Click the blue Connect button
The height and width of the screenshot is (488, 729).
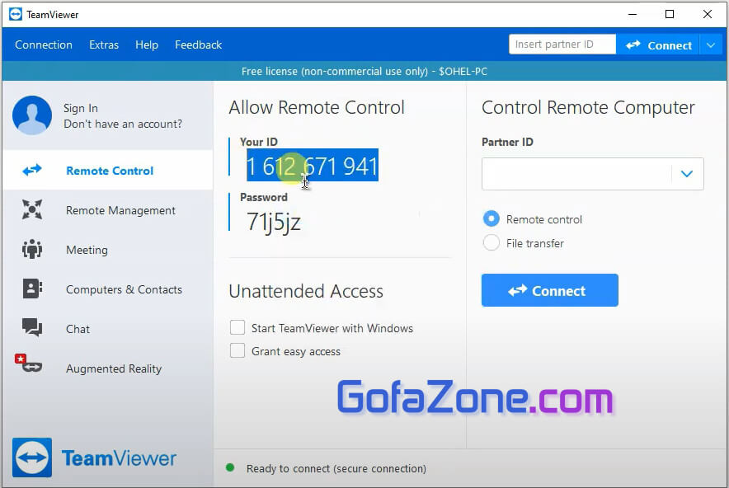click(549, 290)
